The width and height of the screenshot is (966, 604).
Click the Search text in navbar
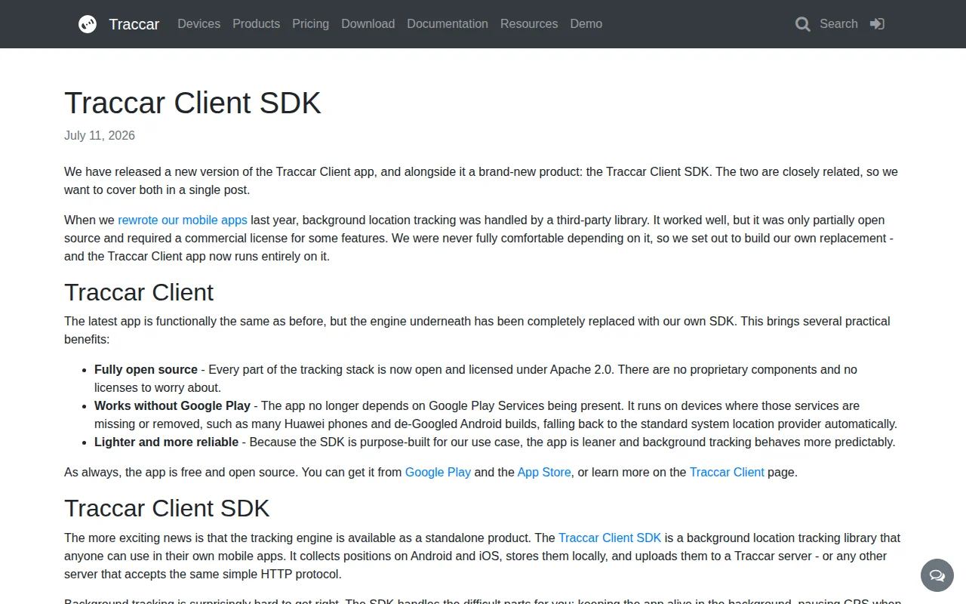point(838,24)
